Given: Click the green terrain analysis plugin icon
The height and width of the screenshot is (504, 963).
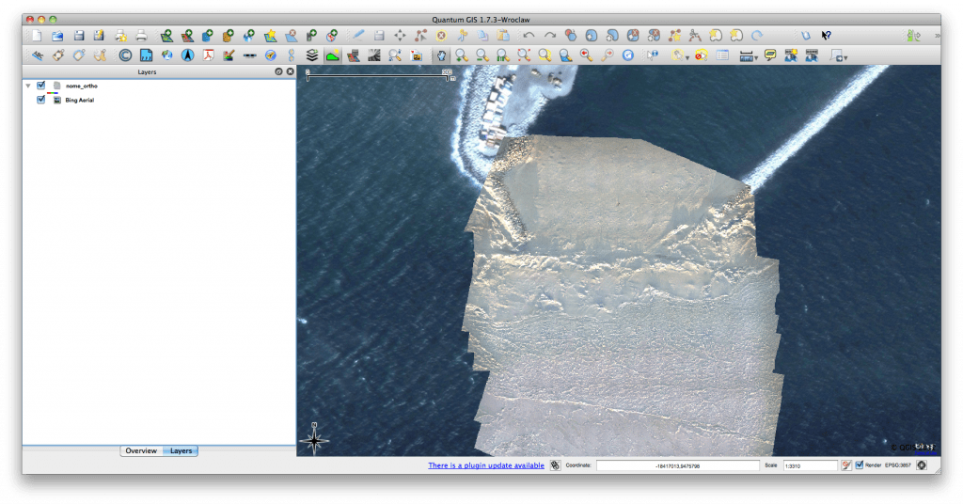Looking at the screenshot, I should (332, 55).
